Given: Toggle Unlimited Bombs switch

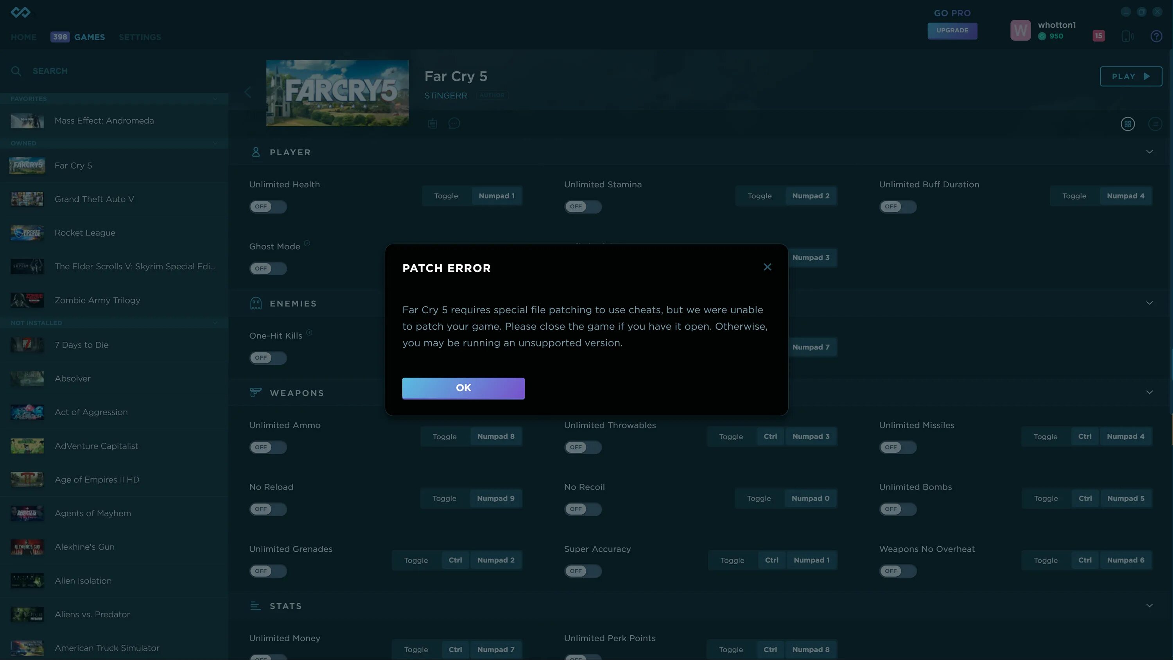Looking at the screenshot, I should (x=898, y=509).
